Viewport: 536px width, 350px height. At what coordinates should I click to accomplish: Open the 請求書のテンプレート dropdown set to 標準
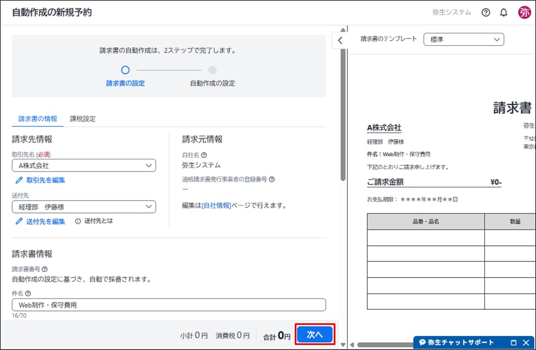464,40
